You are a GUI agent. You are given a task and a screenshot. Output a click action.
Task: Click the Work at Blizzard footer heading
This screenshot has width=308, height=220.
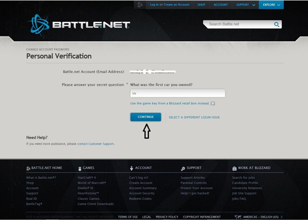[x=254, y=168]
